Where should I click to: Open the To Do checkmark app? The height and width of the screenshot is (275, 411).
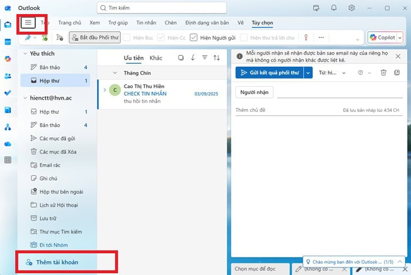tap(8, 93)
